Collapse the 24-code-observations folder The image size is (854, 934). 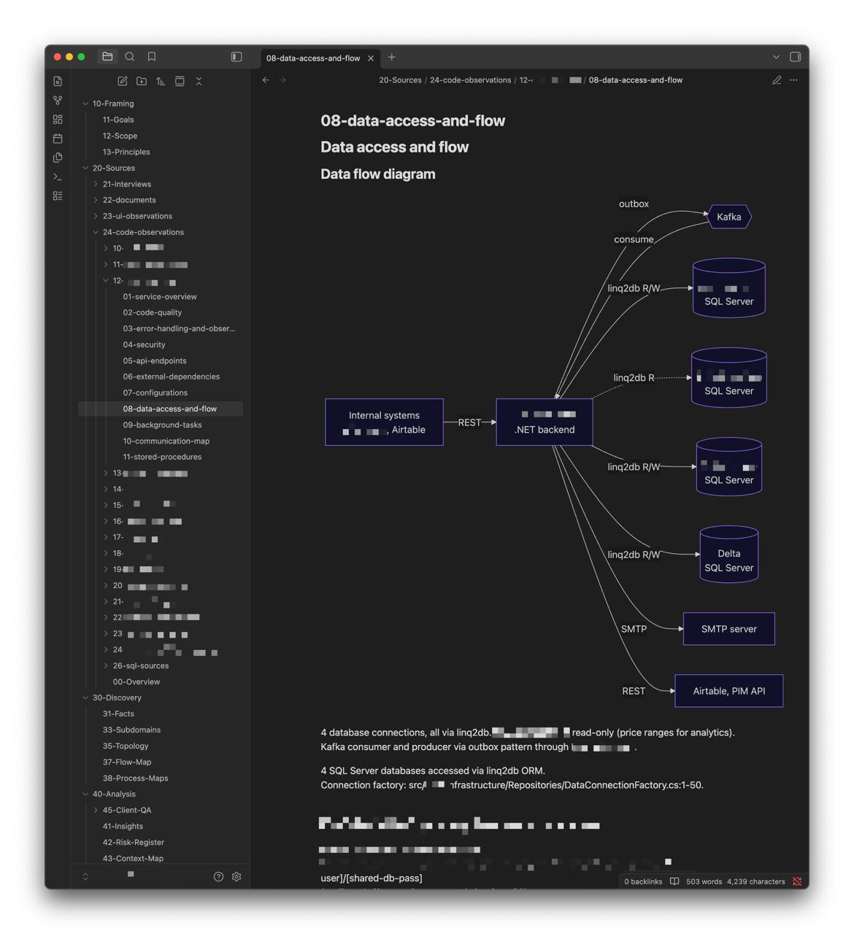[x=96, y=232]
